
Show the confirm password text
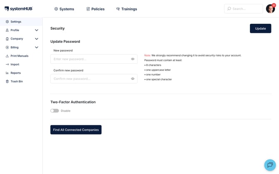tap(132, 79)
